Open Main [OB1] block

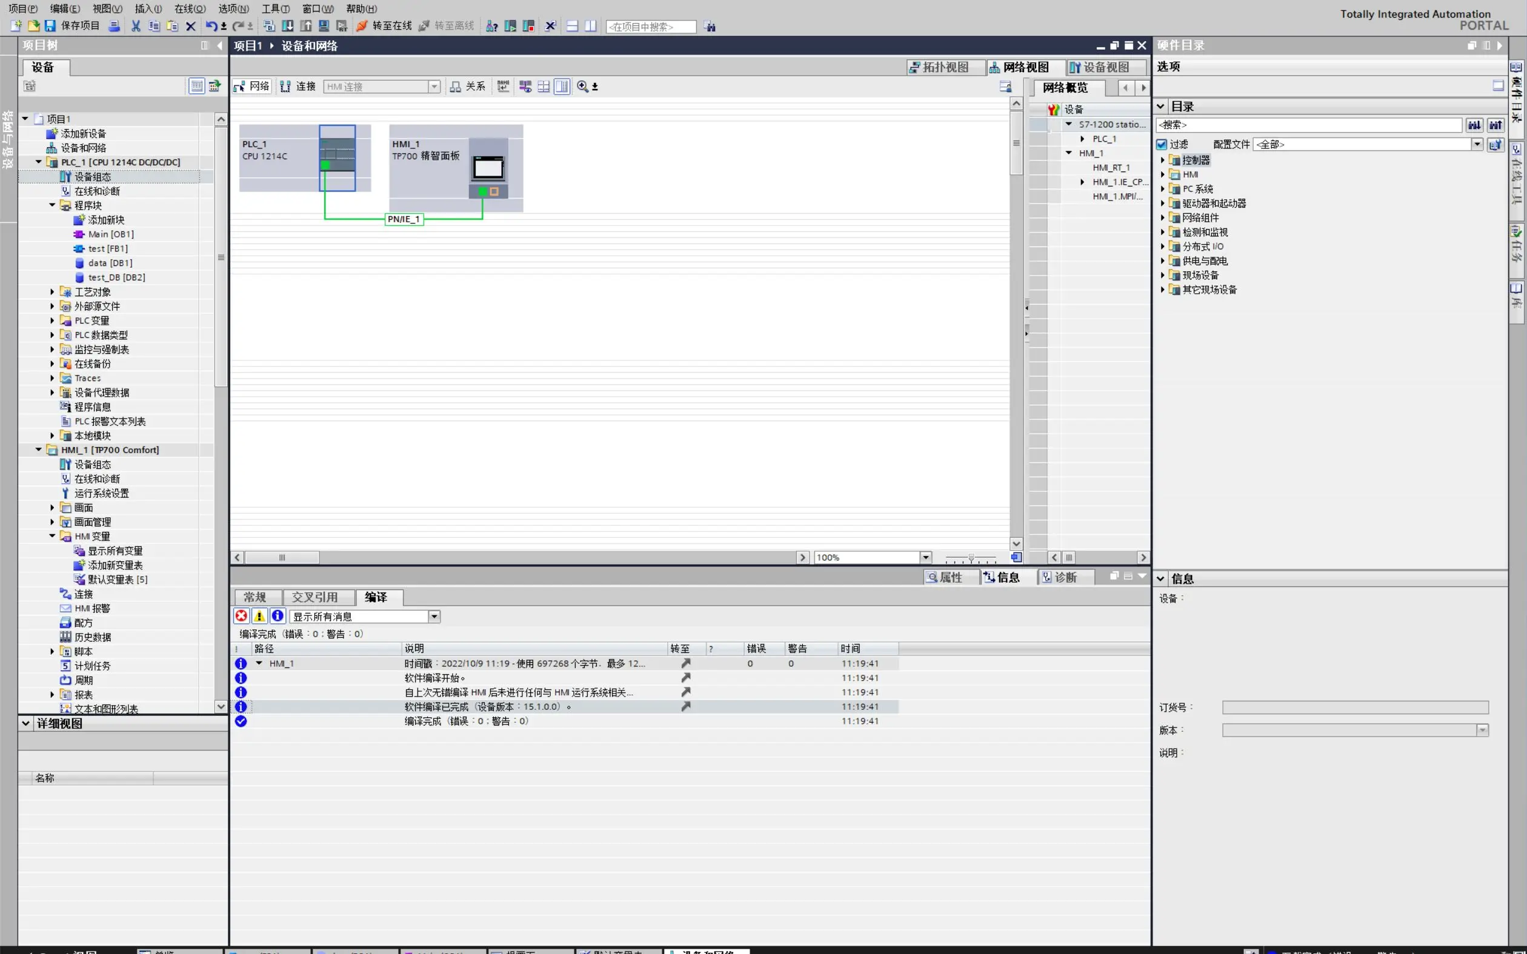pyautogui.click(x=111, y=234)
